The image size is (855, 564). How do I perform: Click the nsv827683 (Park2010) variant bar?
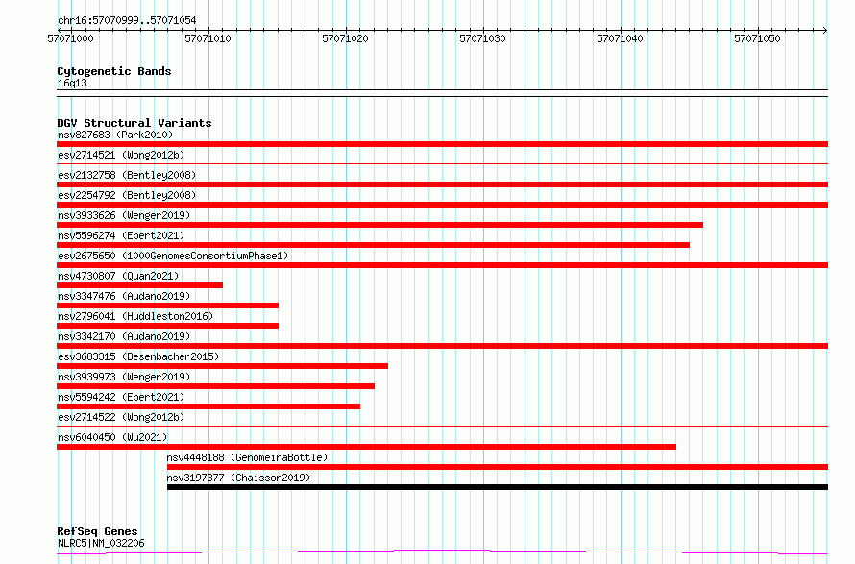pos(442,144)
